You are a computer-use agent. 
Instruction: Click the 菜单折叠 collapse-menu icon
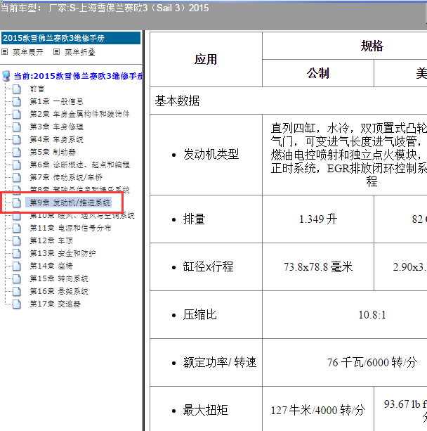[56, 51]
